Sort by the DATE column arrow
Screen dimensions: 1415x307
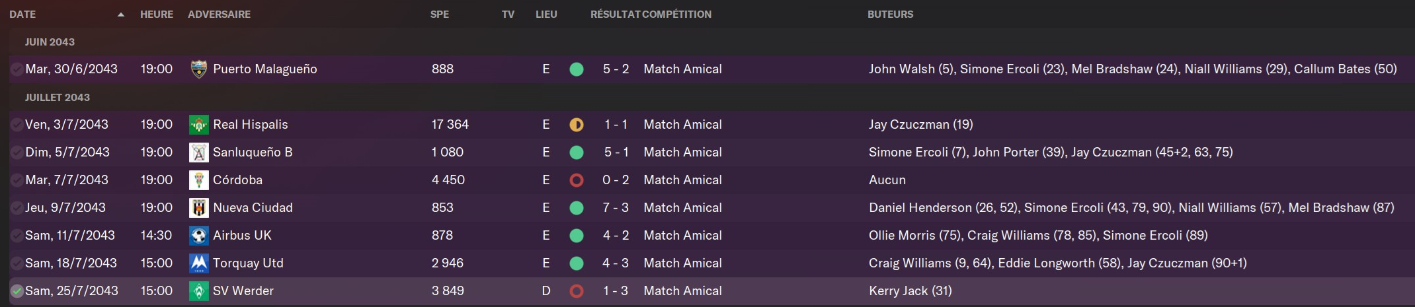tap(120, 15)
